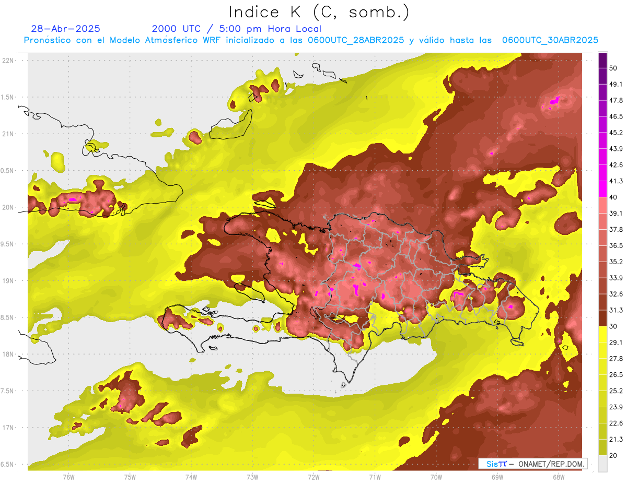Click the '21N' latitude axis label
Screen dimensions: 627x484
pyautogui.click(x=8, y=134)
